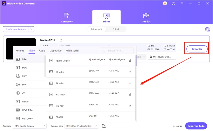Viewport: 213px width, 131px height.
Task: Edit the SD 480P preset settings
Action: (x=130, y=117)
